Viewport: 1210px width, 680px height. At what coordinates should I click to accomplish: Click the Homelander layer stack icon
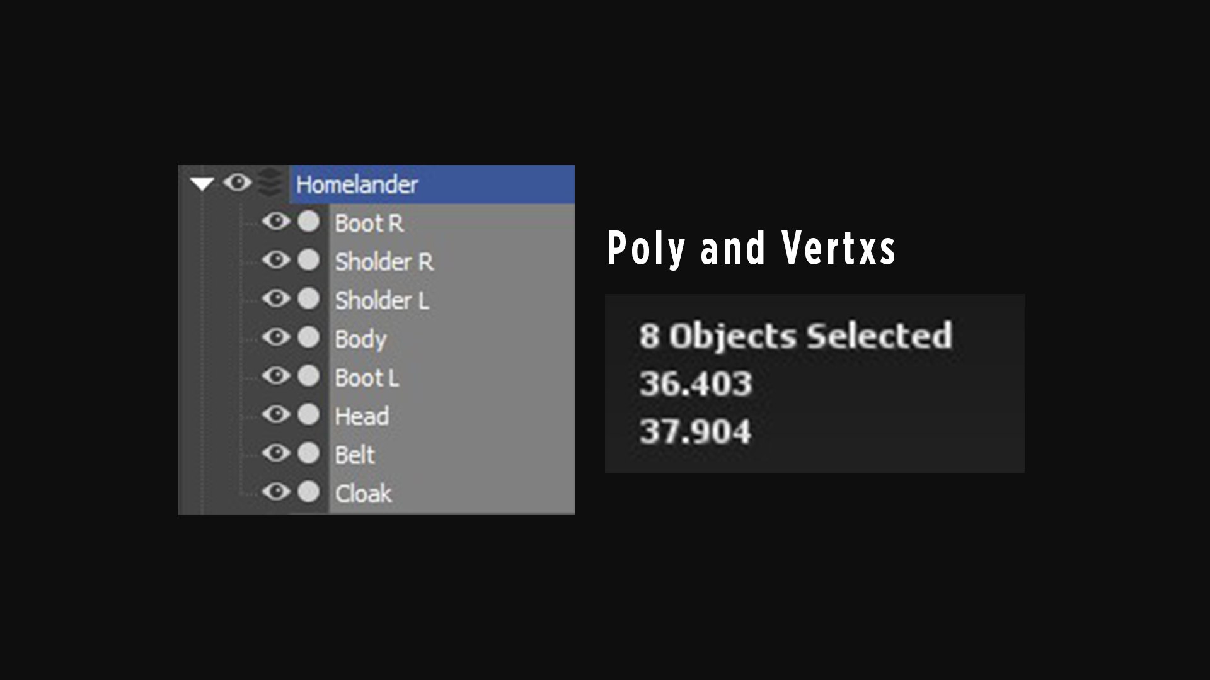(x=270, y=182)
